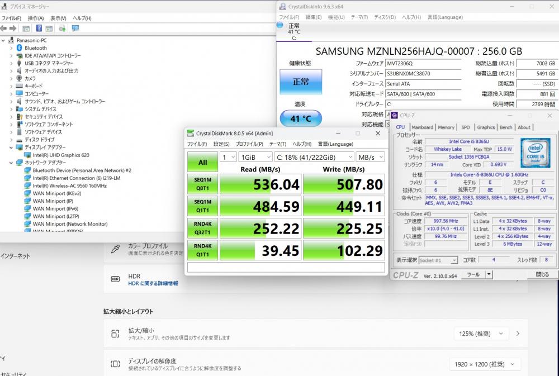559x376 pixels.
Task: Open the HDR に関する詳細情報 link
Action: tap(153, 283)
